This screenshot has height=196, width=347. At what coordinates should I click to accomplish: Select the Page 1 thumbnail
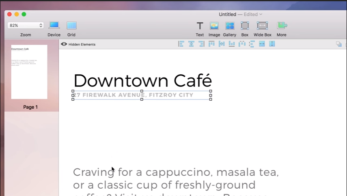[29, 72]
